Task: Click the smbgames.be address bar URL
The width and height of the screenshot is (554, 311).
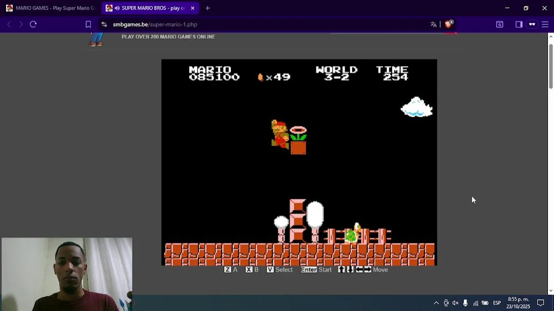Action: (x=155, y=25)
